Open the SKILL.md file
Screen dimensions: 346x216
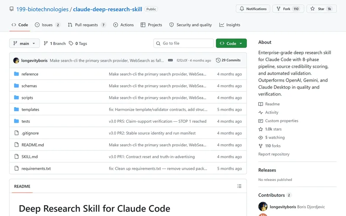click(x=29, y=157)
